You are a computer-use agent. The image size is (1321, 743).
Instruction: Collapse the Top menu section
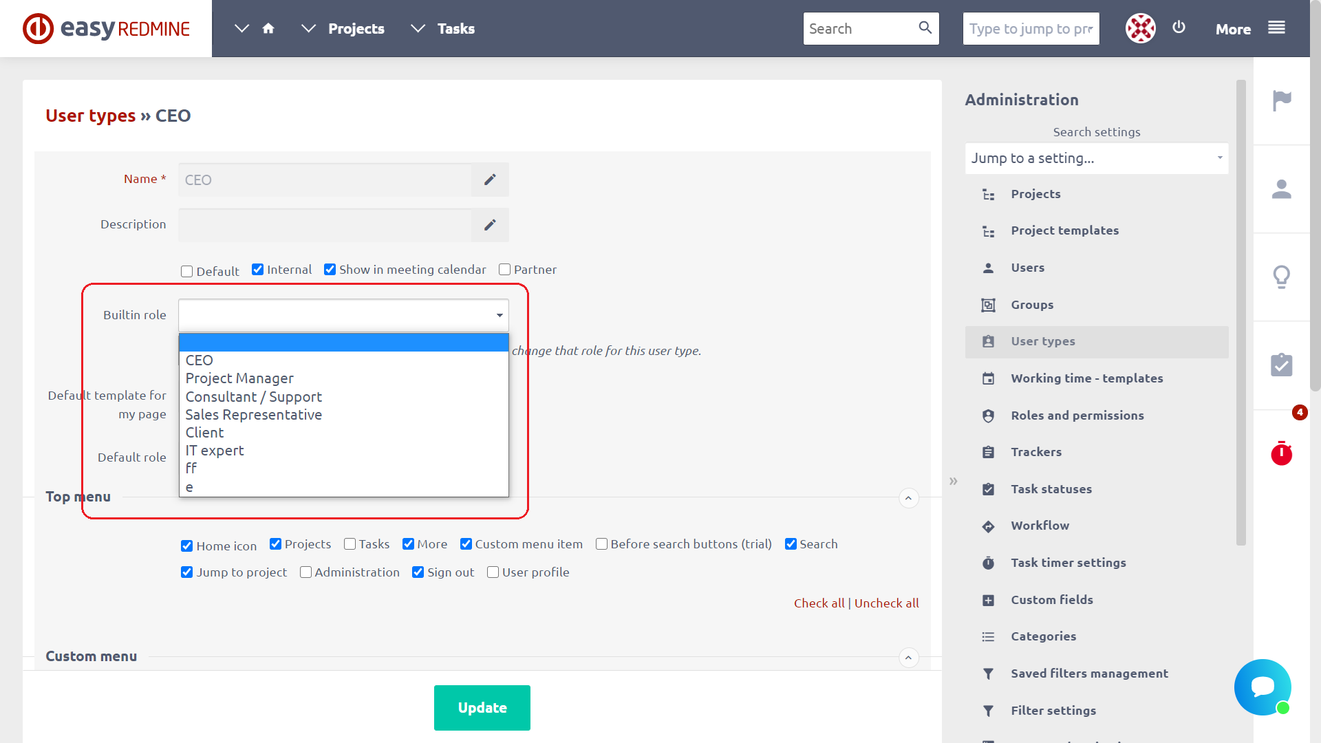(x=908, y=498)
